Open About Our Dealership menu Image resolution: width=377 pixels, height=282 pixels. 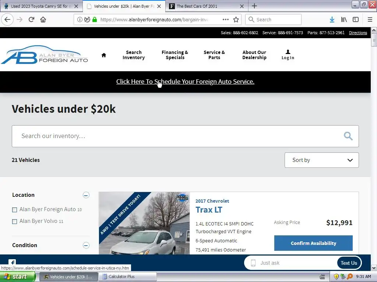[x=254, y=55]
